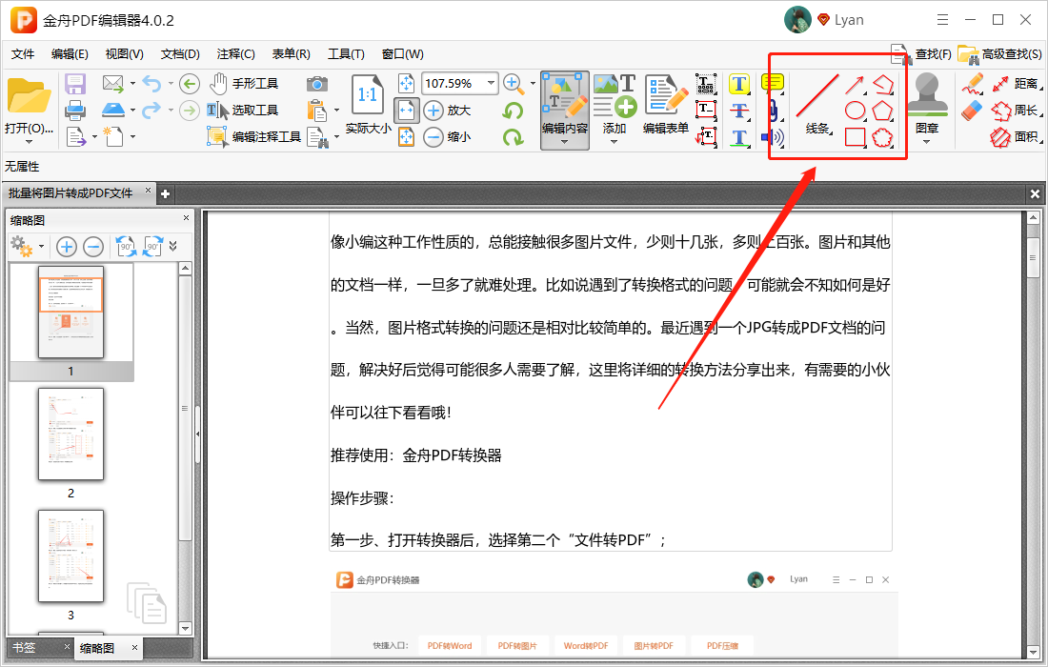Select the 选取工具 text selection tool
Viewport: 1048px width, 667px height.
242,110
